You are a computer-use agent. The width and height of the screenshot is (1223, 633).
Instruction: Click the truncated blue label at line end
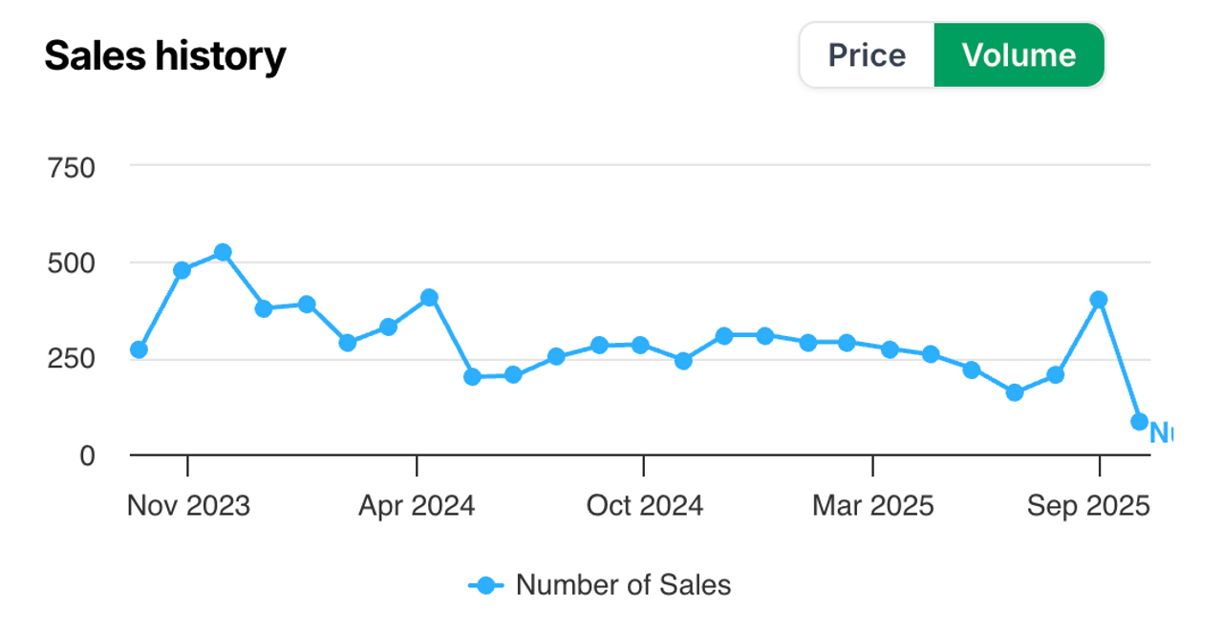tap(1161, 433)
